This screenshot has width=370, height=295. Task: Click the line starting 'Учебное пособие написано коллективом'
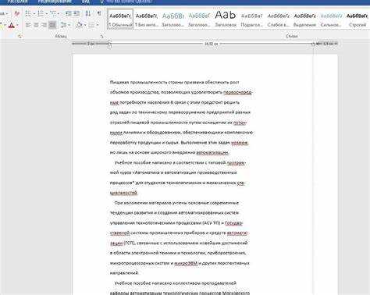(176, 283)
